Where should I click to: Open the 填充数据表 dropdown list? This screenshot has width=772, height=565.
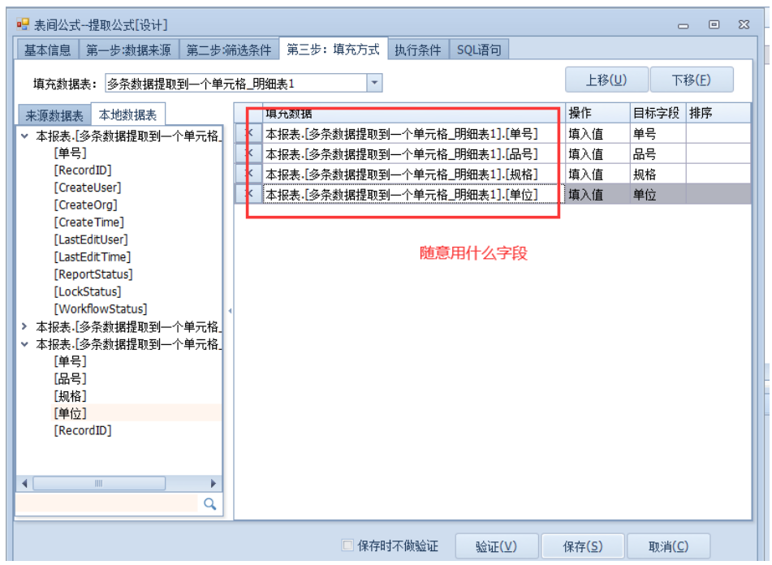click(x=373, y=83)
